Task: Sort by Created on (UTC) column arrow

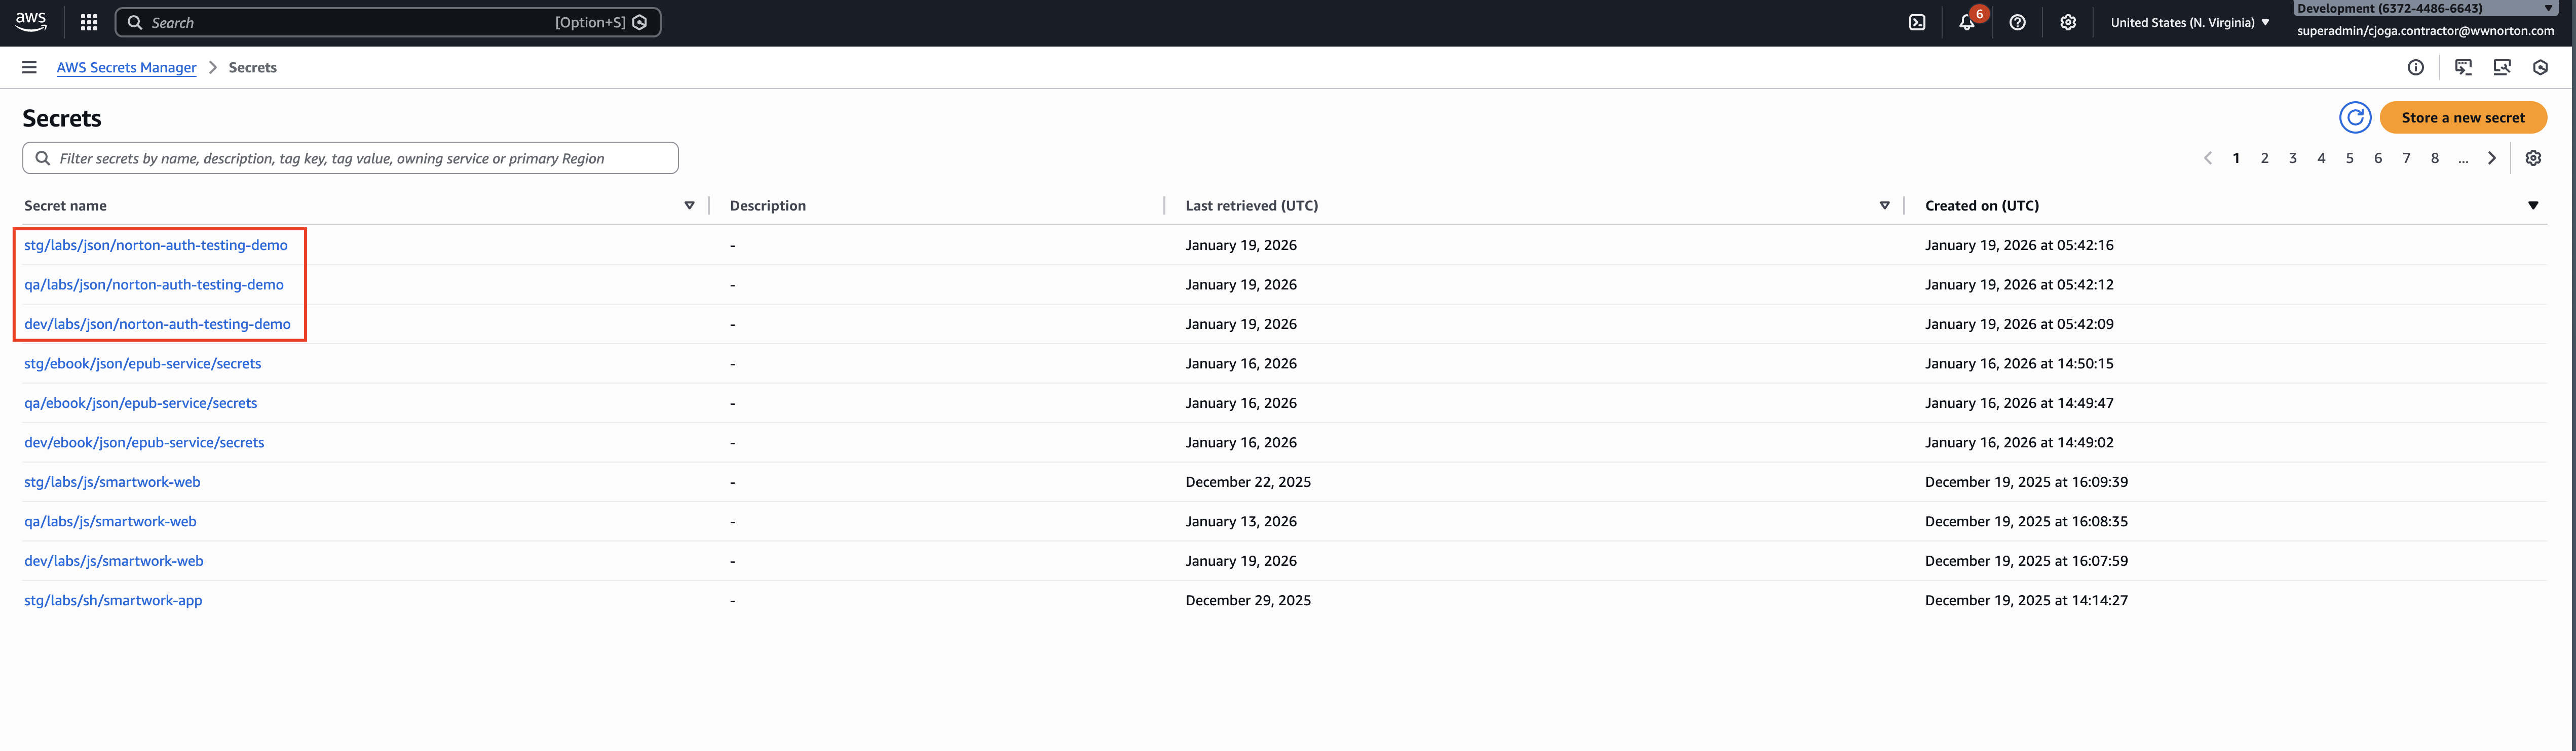Action: 2533,206
